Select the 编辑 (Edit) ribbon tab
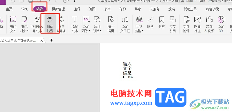232x112 pixels. [x=40, y=9]
